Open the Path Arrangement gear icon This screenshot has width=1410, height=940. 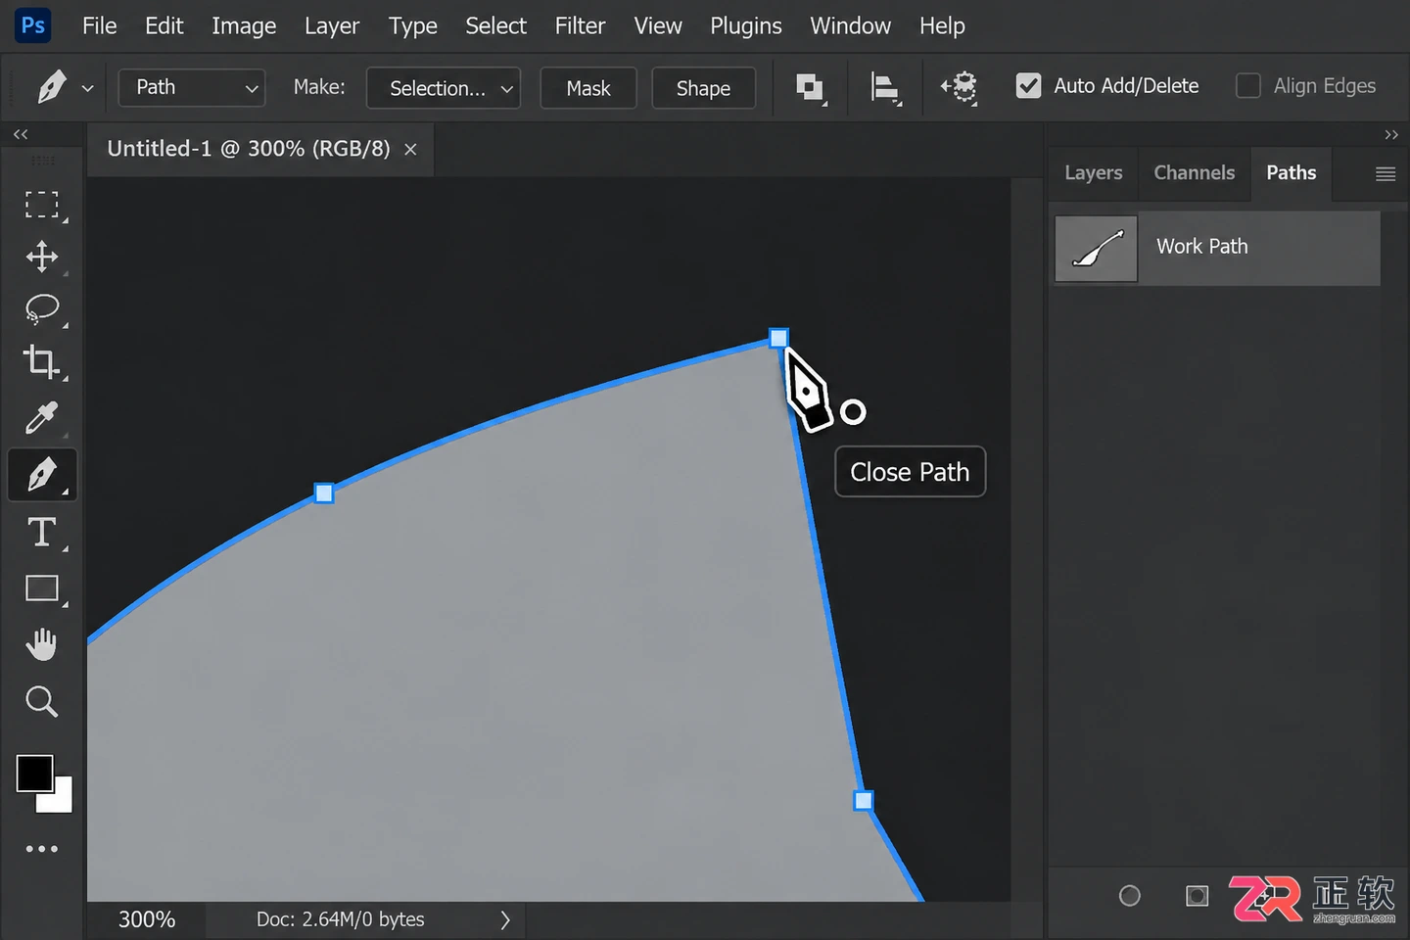pos(960,87)
